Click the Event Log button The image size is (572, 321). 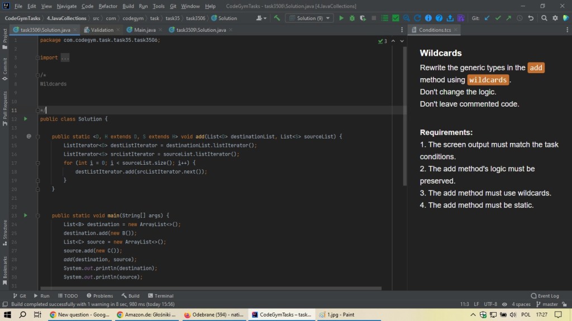[x=545, y=296]
